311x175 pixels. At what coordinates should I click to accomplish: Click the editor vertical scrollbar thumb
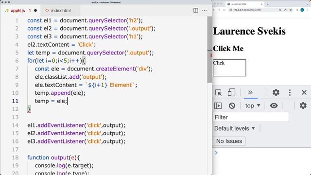point(209,50)
